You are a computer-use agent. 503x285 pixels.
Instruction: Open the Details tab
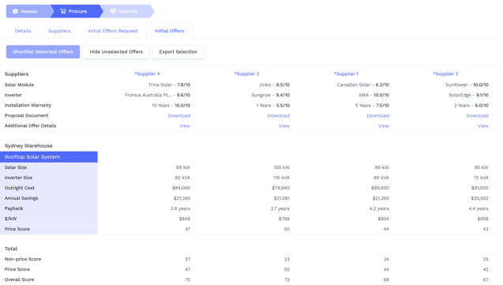23,31
